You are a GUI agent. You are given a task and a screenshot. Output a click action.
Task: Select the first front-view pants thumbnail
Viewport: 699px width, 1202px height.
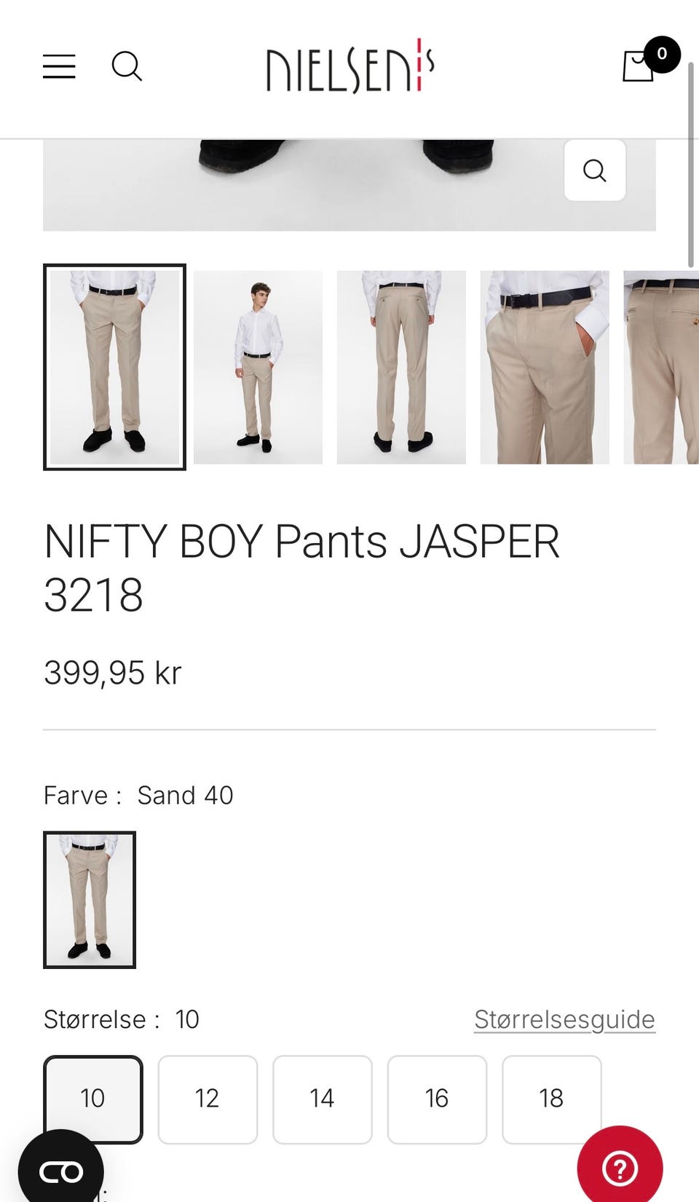(x=114, y=367)
